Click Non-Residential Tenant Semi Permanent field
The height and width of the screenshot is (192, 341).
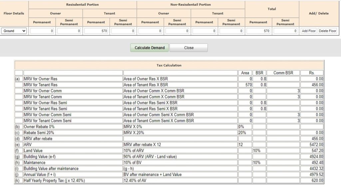(x=231, y=31)
